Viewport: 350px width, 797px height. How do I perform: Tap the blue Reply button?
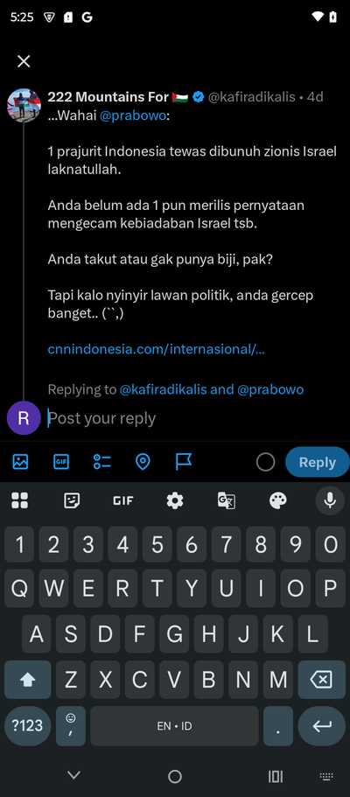318,462
